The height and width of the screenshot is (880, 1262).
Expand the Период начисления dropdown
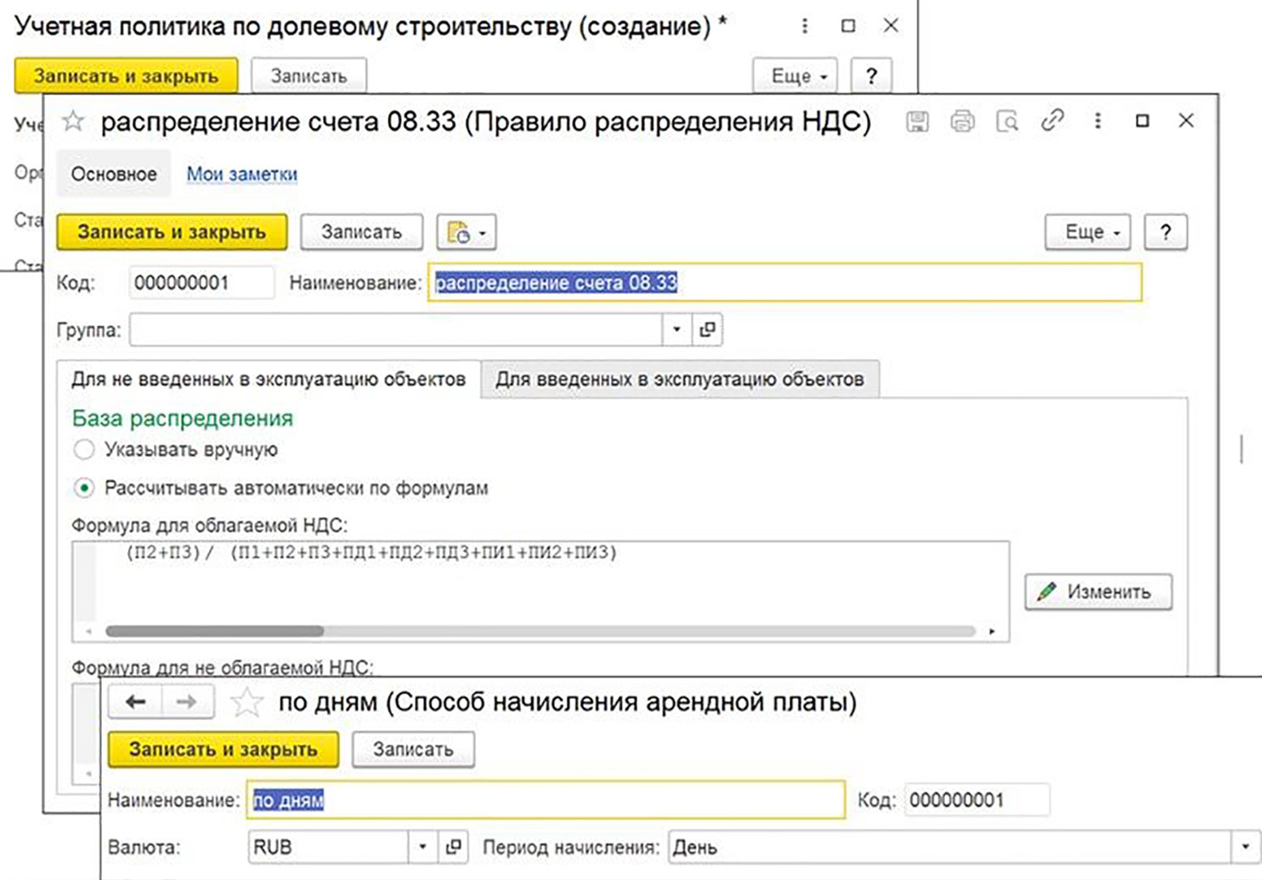pyautogui.click(x=1245, y=847)
